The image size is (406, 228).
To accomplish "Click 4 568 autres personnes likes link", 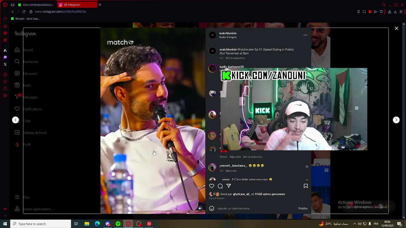I will coord(270,194).
